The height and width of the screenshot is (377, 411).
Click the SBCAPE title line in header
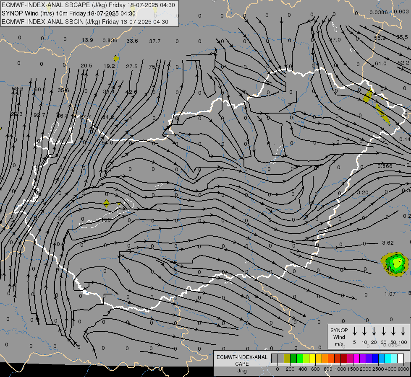point(88,5)
